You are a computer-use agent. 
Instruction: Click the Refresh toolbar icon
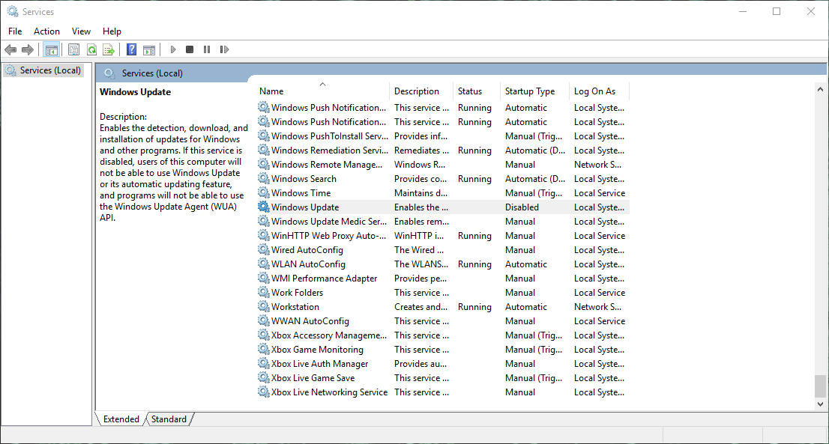91,49
